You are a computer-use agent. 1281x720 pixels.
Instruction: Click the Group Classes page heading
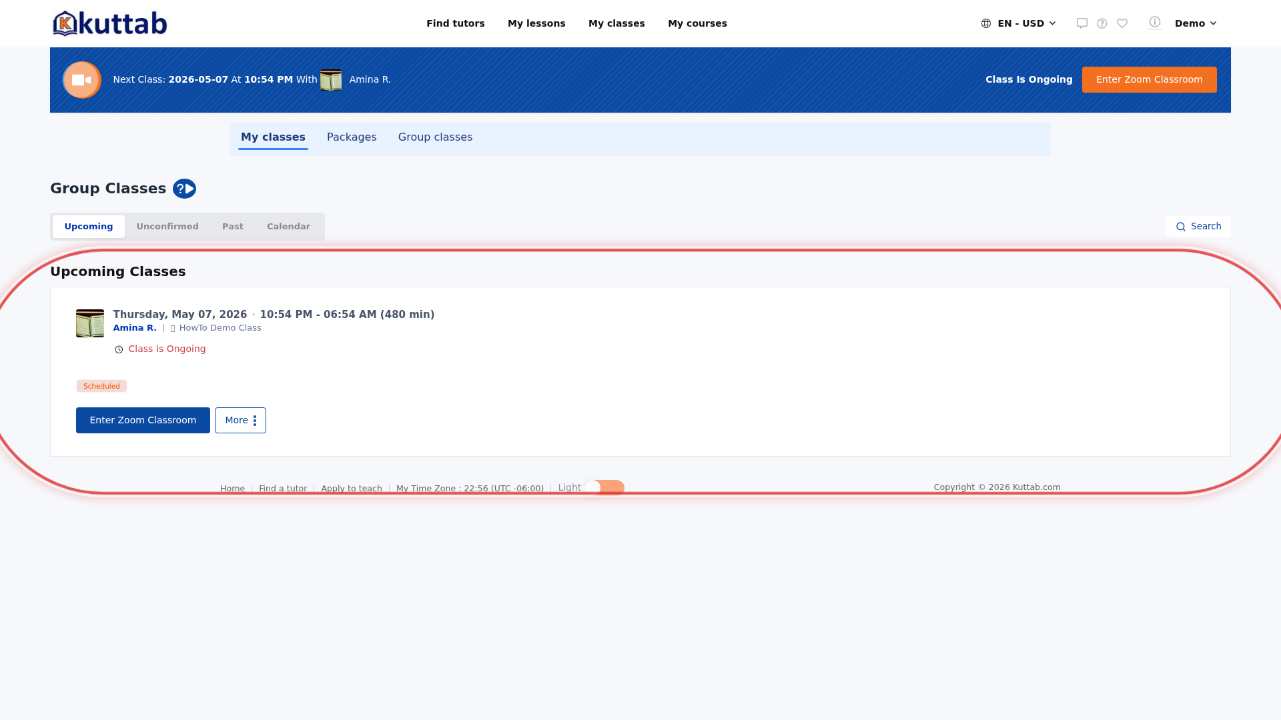[x=108, y=189]
